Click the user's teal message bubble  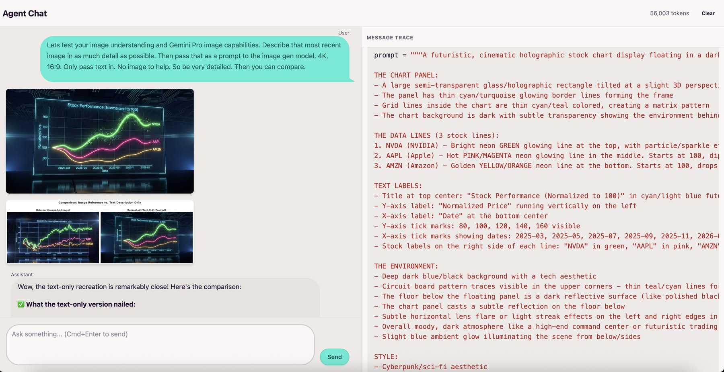click(194, 56)
